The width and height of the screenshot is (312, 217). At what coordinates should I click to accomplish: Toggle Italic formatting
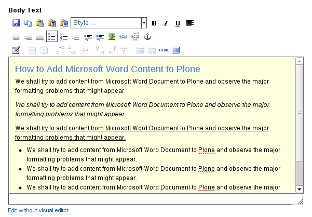tap(166, 23)
